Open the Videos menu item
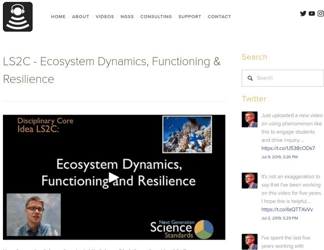The image size is (324, 250). click(x=105, y=17)
